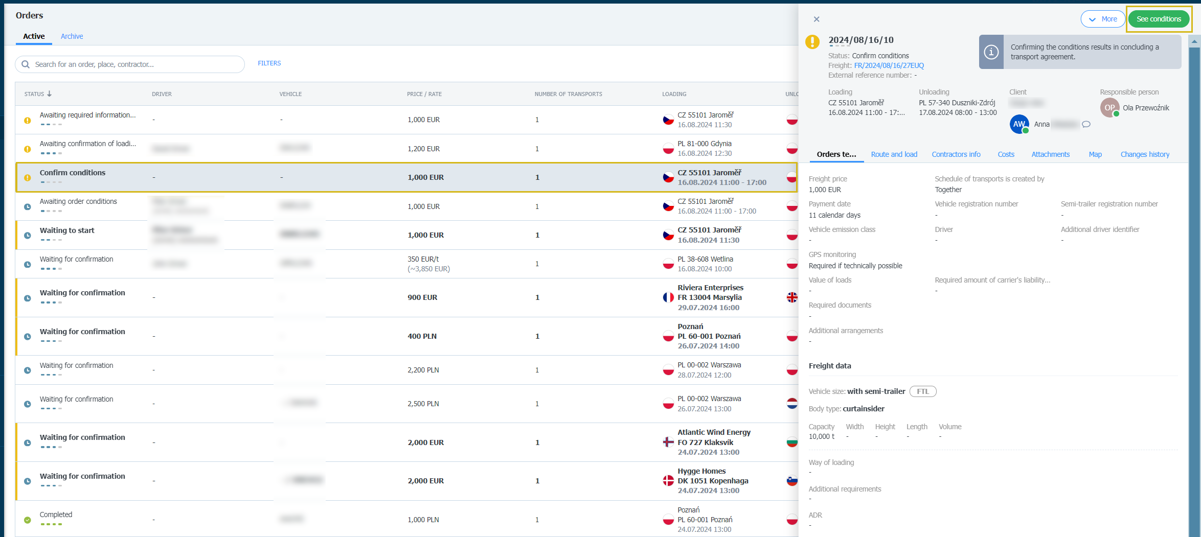Click price 2,200 PLN cell

(423, 370)
